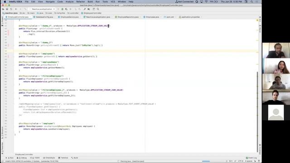Open the Navigate menu
Image resolution: width=290 pixels, height=163 pixels.
tap(50, 2)
